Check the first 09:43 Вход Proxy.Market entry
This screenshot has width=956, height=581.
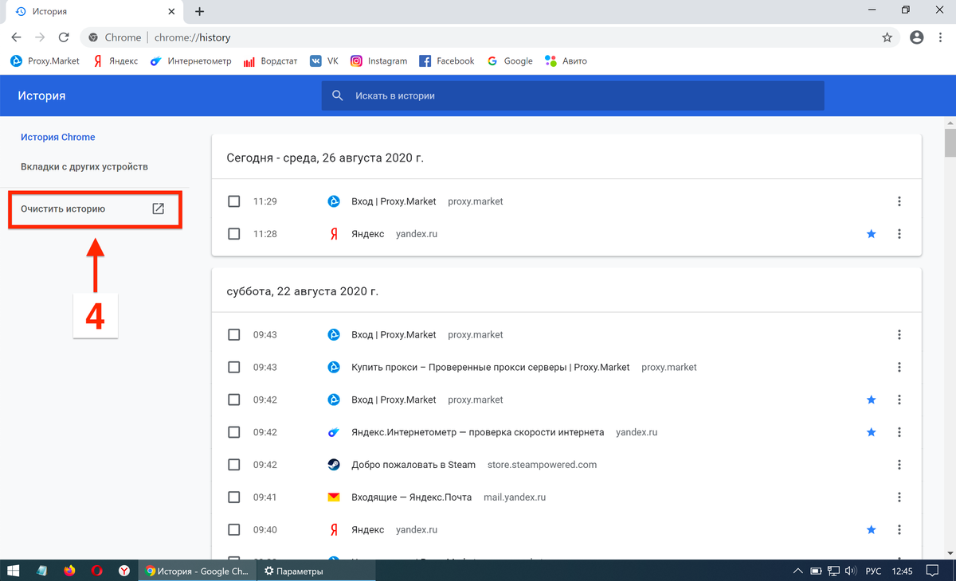click(233, 335)
